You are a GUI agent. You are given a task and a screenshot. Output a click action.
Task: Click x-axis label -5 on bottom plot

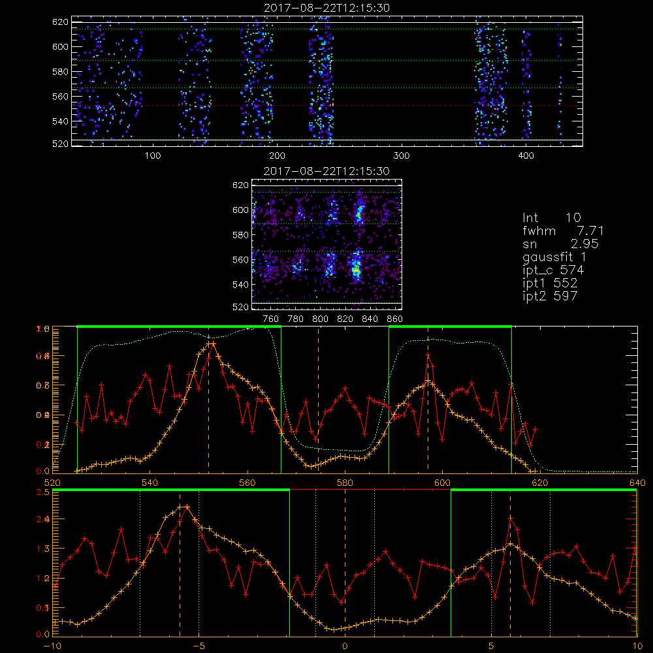point(199,646)
